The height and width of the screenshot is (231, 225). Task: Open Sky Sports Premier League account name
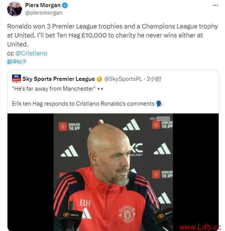pyautogui.click(x=59, y=79)
